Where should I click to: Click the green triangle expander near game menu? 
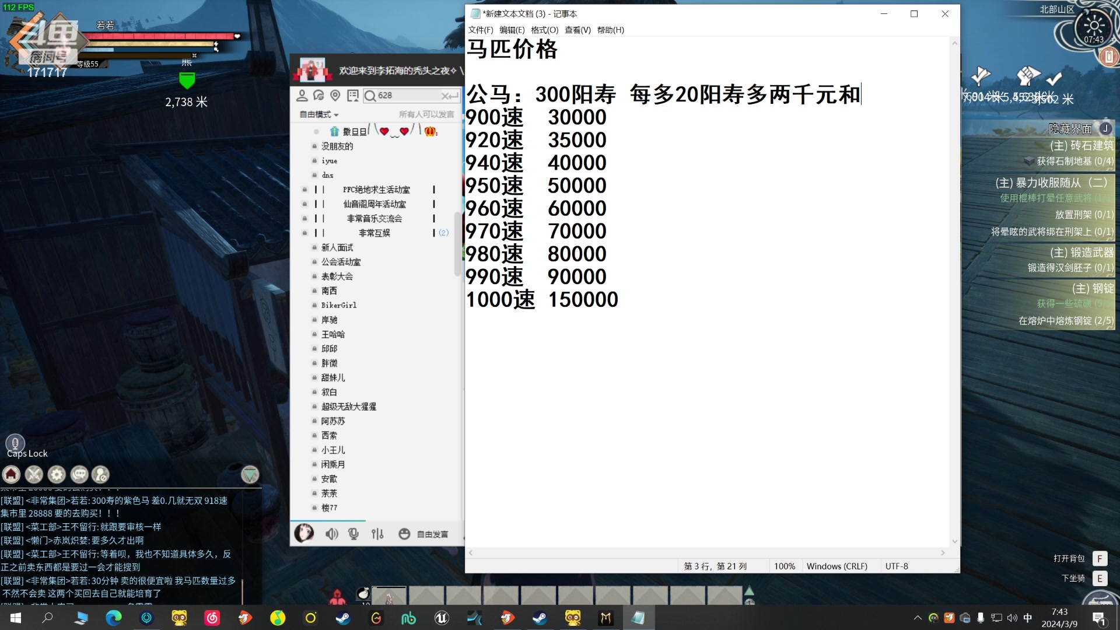[x=250, y=475]
